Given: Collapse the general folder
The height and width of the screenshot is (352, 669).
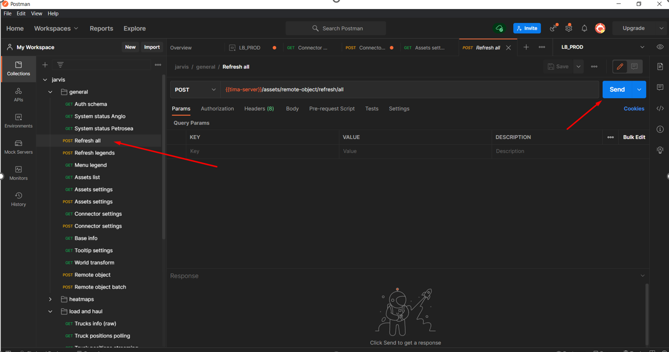Looking at the screenshot, I should click(x=50, y=92).
